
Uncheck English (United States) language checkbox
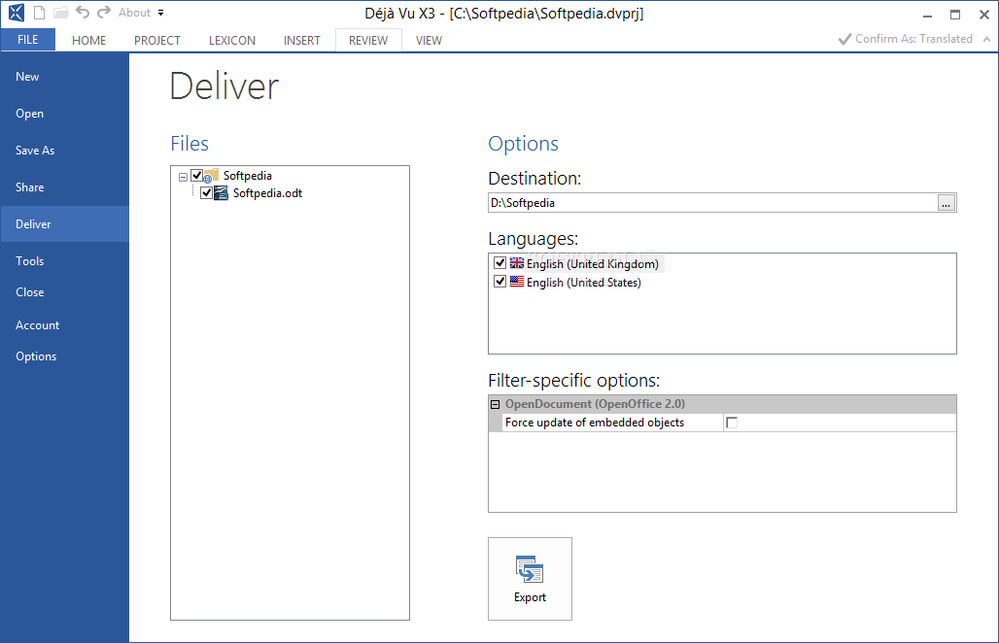[x=500, y=282]
